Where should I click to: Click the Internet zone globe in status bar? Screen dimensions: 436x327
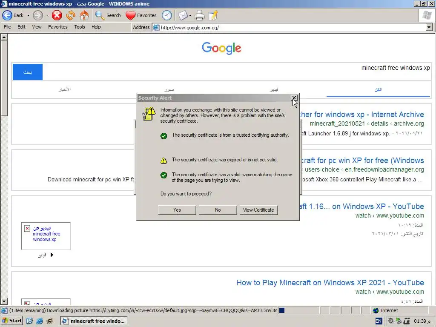click(x=376, y=310)
